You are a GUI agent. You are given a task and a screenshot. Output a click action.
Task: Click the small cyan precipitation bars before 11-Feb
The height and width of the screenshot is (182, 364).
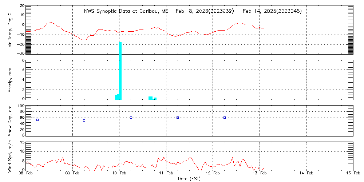[x=151, y=98]
